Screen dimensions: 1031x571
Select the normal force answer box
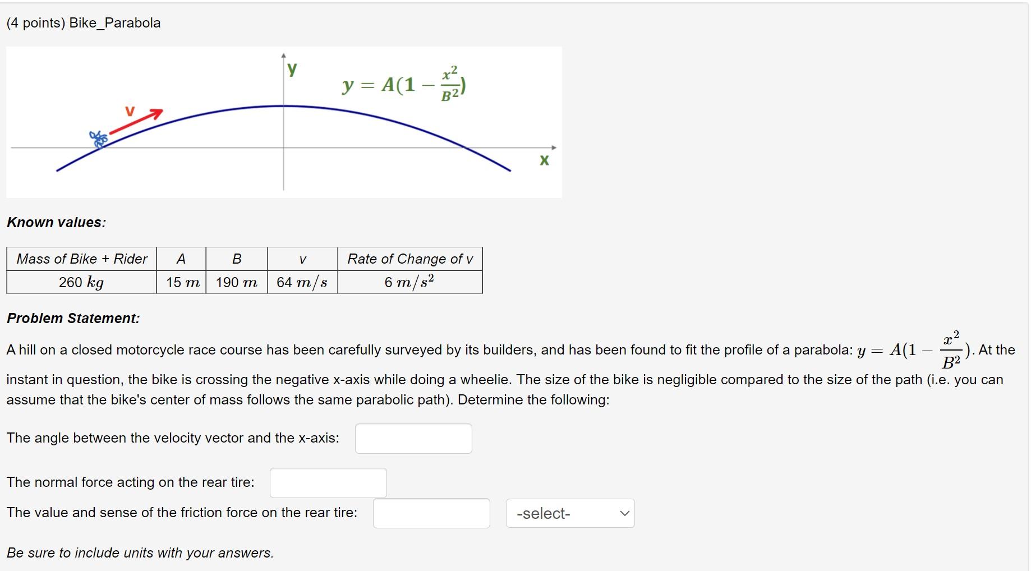(x=328, y=482)
